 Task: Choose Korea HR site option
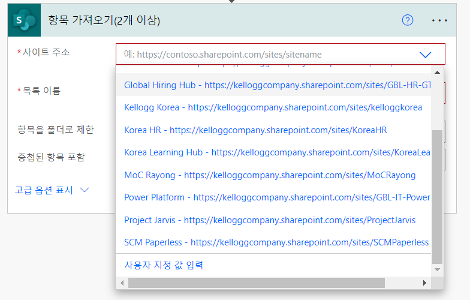coord(273,130)
